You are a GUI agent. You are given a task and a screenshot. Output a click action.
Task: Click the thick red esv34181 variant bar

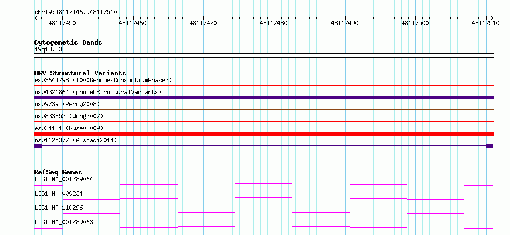point(264,134)
